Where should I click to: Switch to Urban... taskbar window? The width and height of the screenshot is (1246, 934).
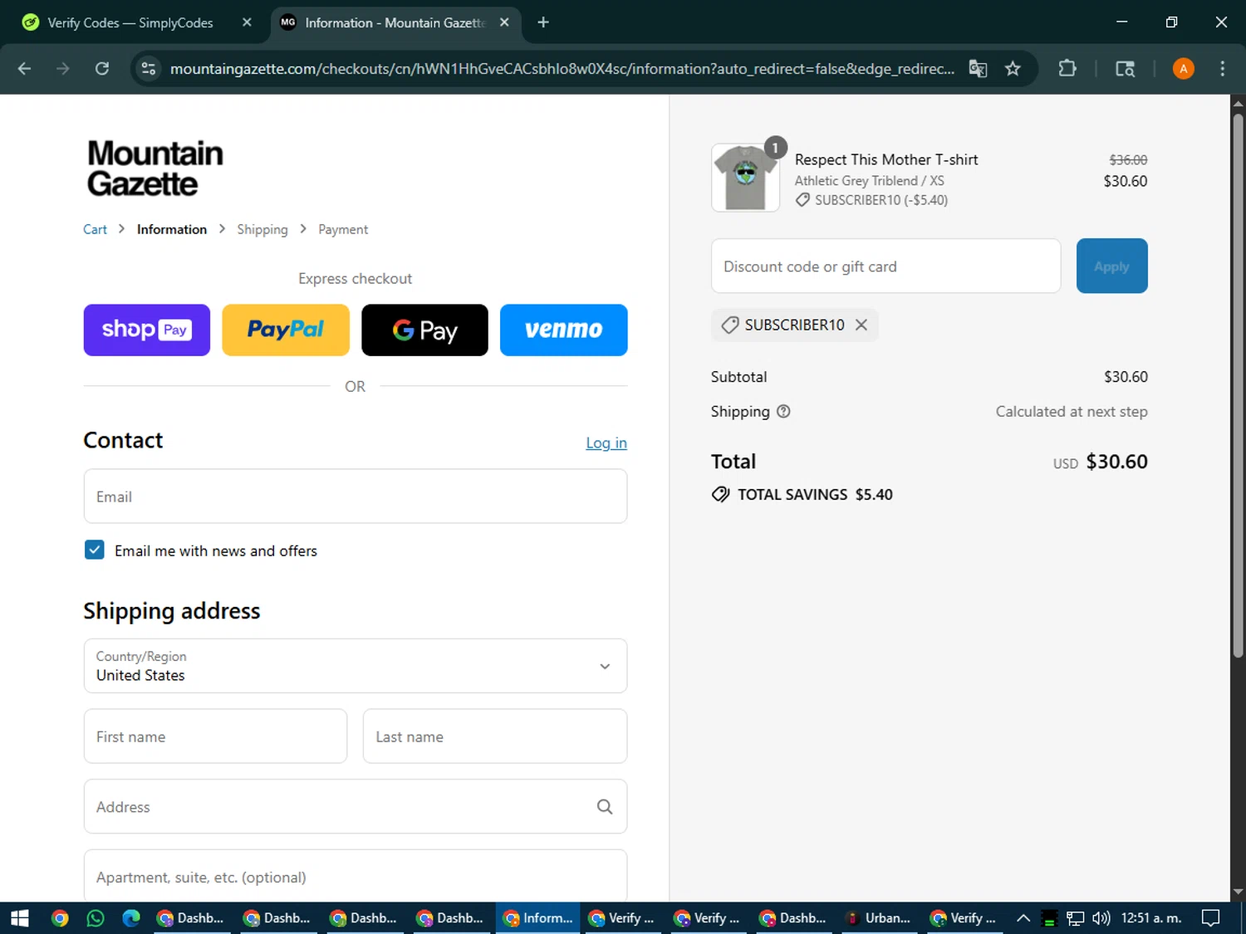[x=878, y=917]
